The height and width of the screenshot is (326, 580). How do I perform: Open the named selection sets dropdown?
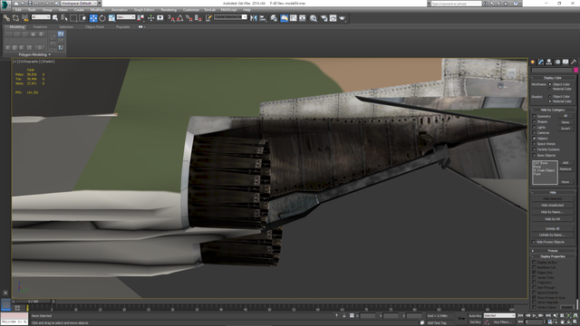coord(230,17)
